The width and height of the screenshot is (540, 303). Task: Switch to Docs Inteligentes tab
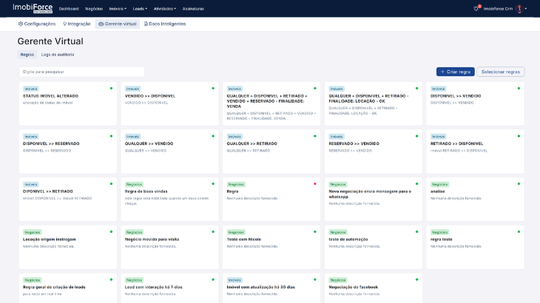point(165,24)
